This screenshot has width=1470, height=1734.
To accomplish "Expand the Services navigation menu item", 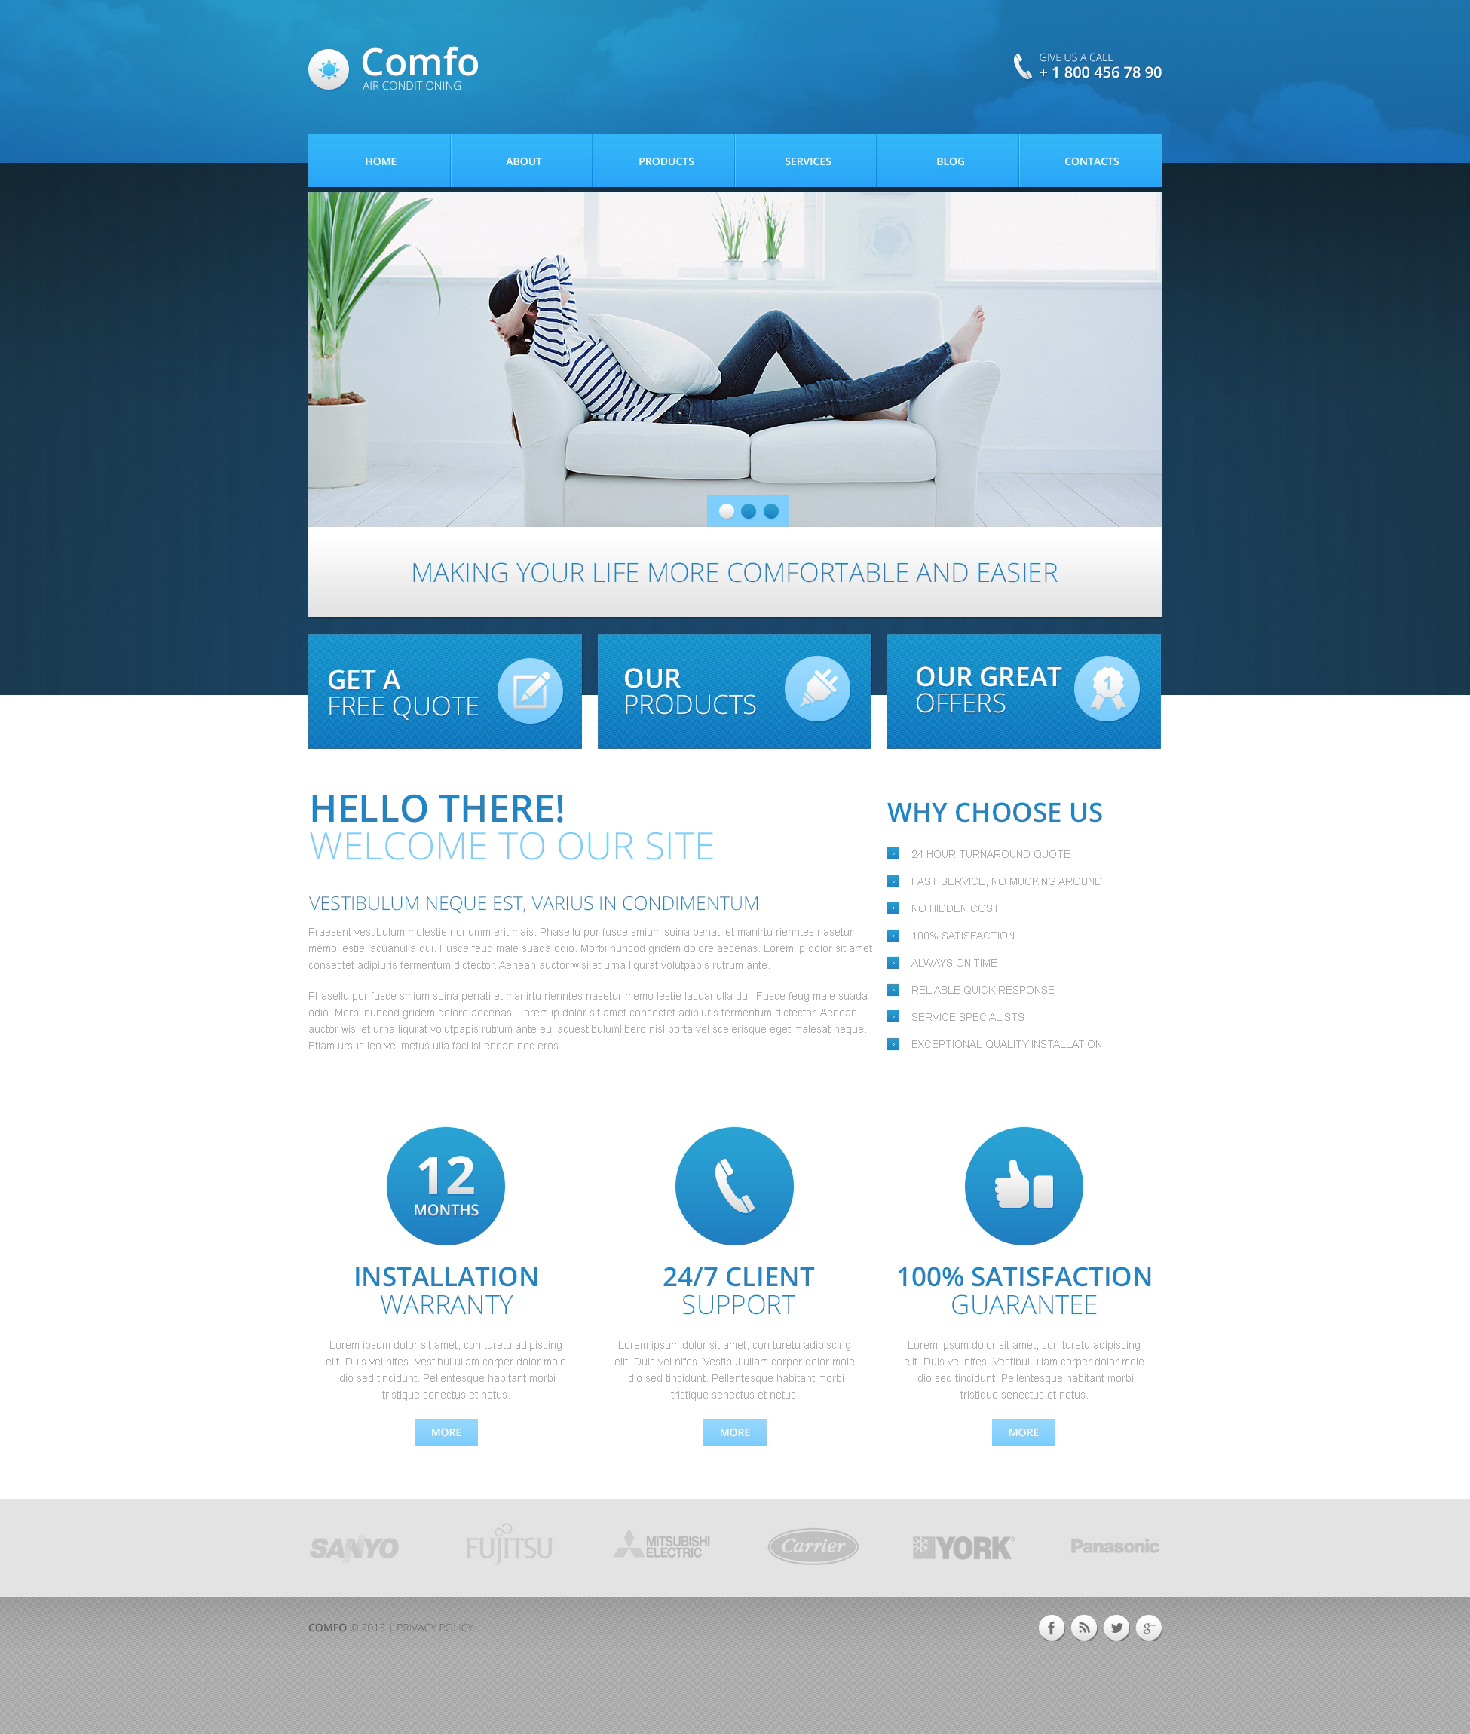I will [807, 161].
